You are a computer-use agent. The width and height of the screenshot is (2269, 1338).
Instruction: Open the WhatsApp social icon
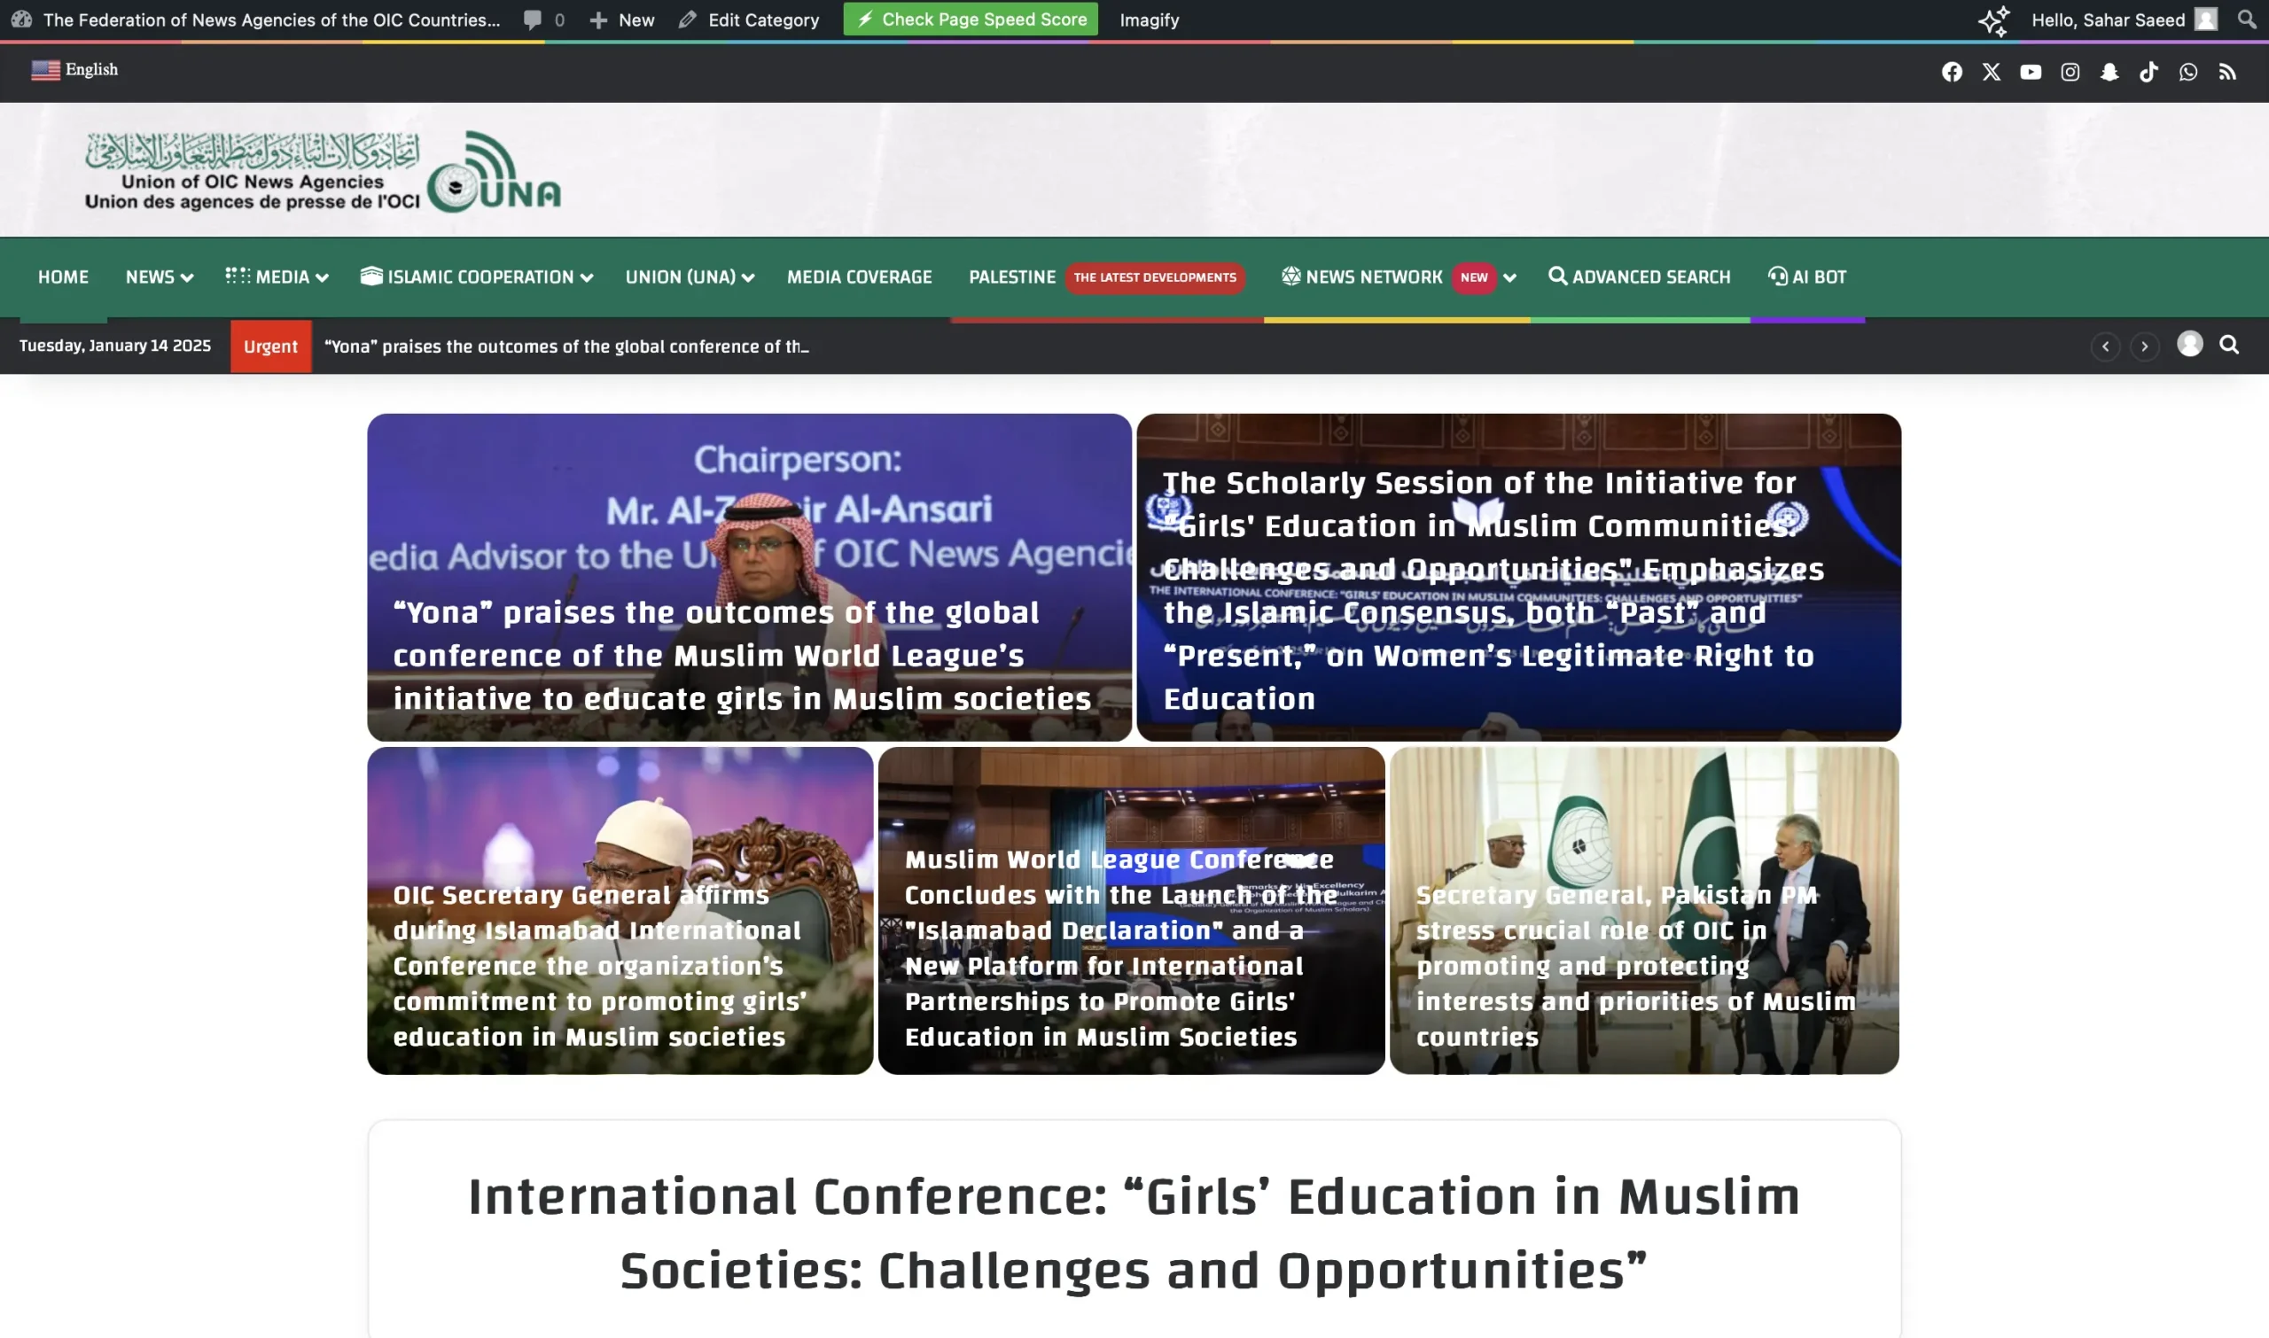pyautogui.click(x=2187, y=72)
